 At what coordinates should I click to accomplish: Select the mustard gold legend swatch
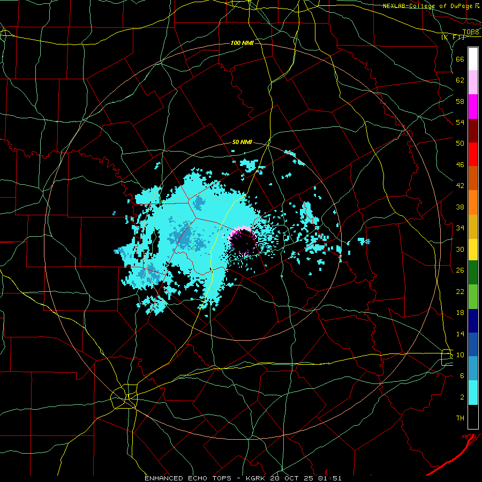(x=473, y=226)
